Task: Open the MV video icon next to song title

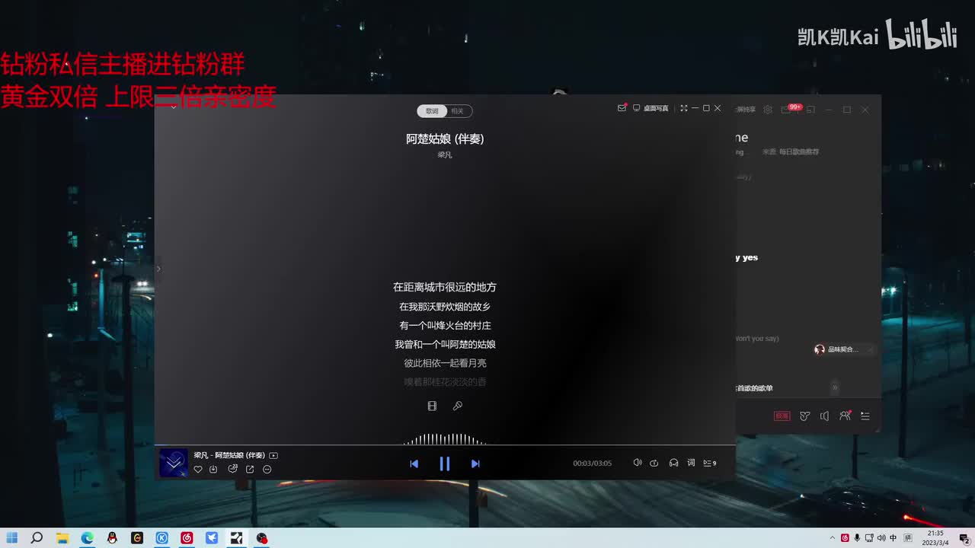Action: (273, 455)
